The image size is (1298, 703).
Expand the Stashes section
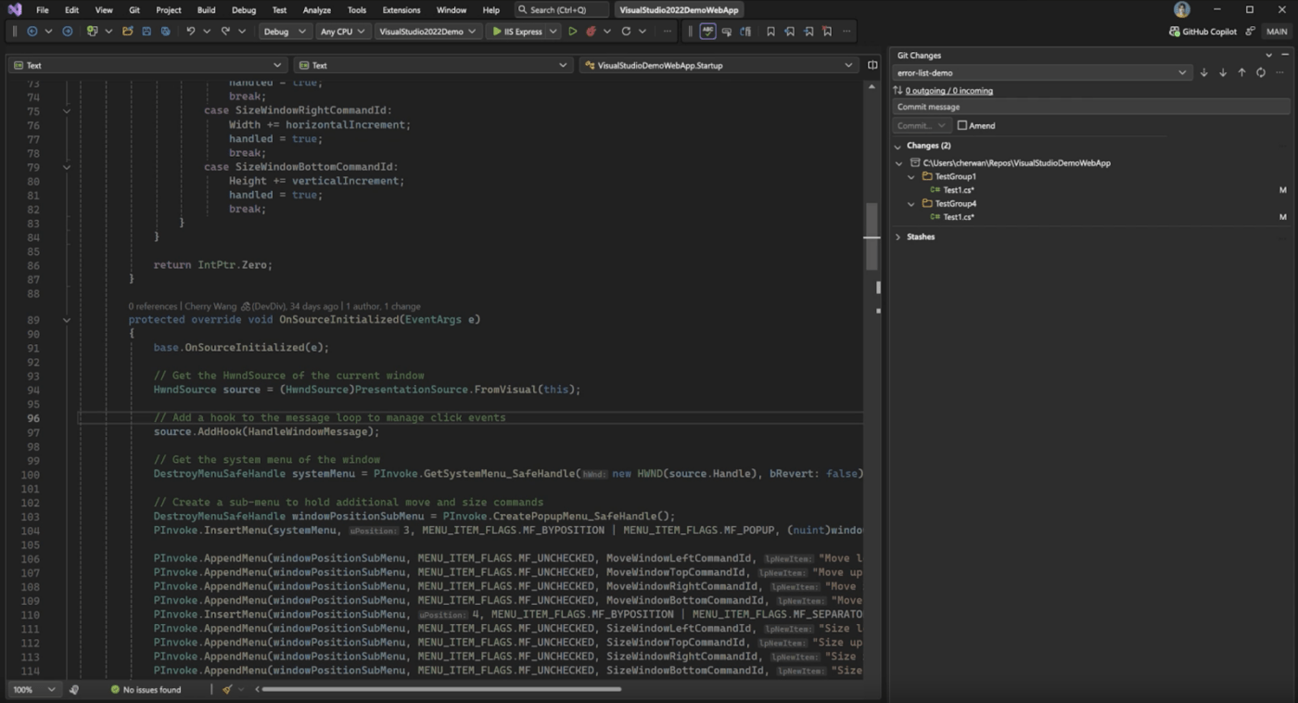tap(897, 236)
